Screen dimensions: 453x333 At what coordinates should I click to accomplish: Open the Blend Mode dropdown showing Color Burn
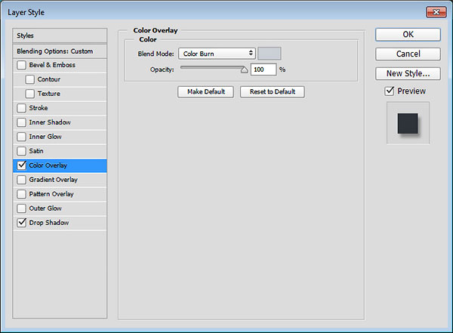tap(217, 54)
